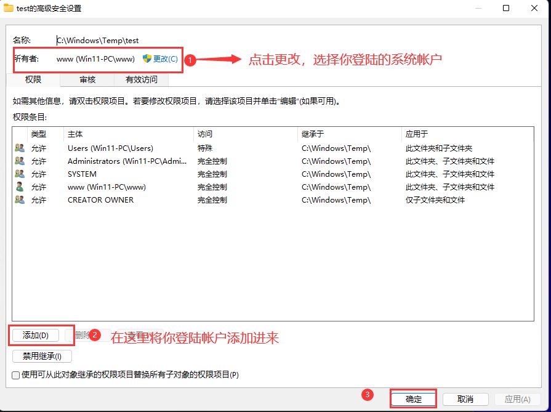This screenshot has height=412, width=551.
Task: Apply settings via the 应用(A) button
Action: click(x=517, y=399)
